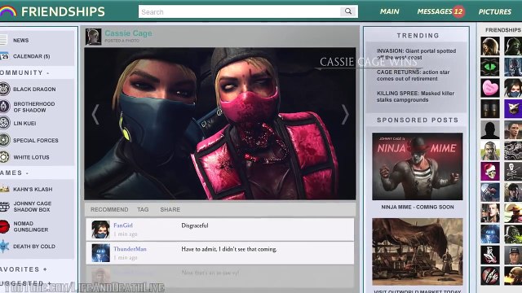Launch JOHNNY CAGE SHADOW BOX game
This screenshot has height=293, width=522.
(x=33, y=206)
